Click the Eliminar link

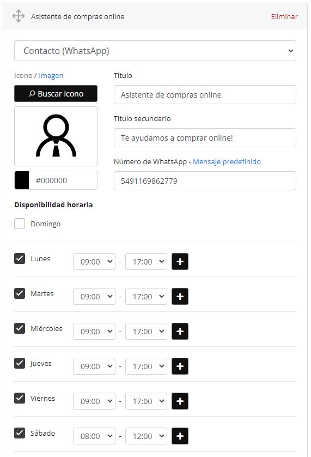click(284, 16)
